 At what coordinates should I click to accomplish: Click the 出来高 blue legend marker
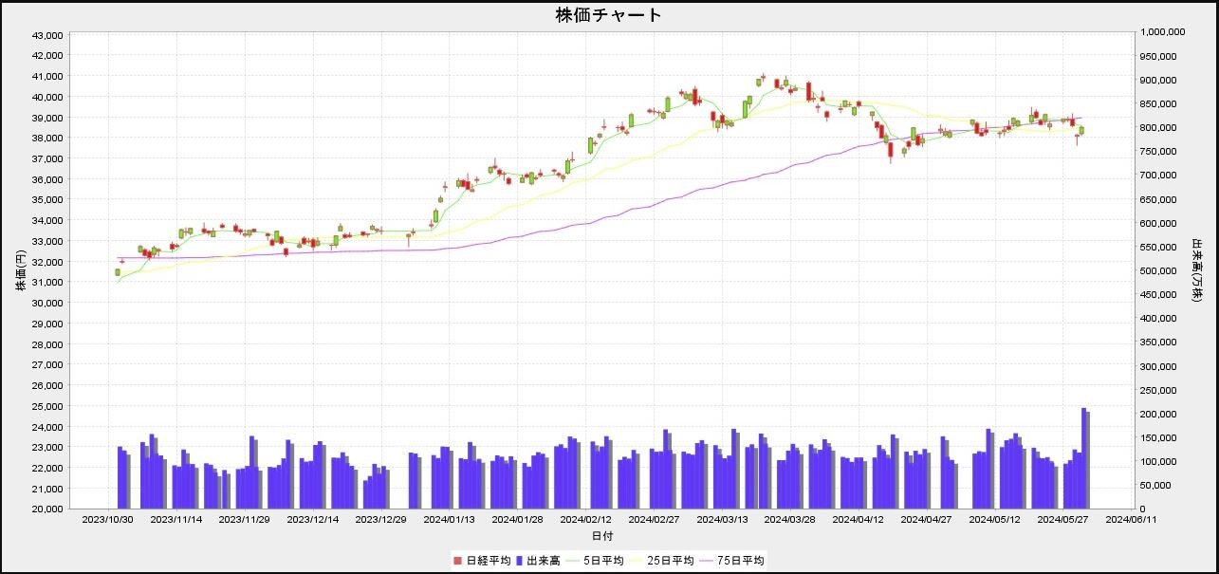[x=519, y=560]
